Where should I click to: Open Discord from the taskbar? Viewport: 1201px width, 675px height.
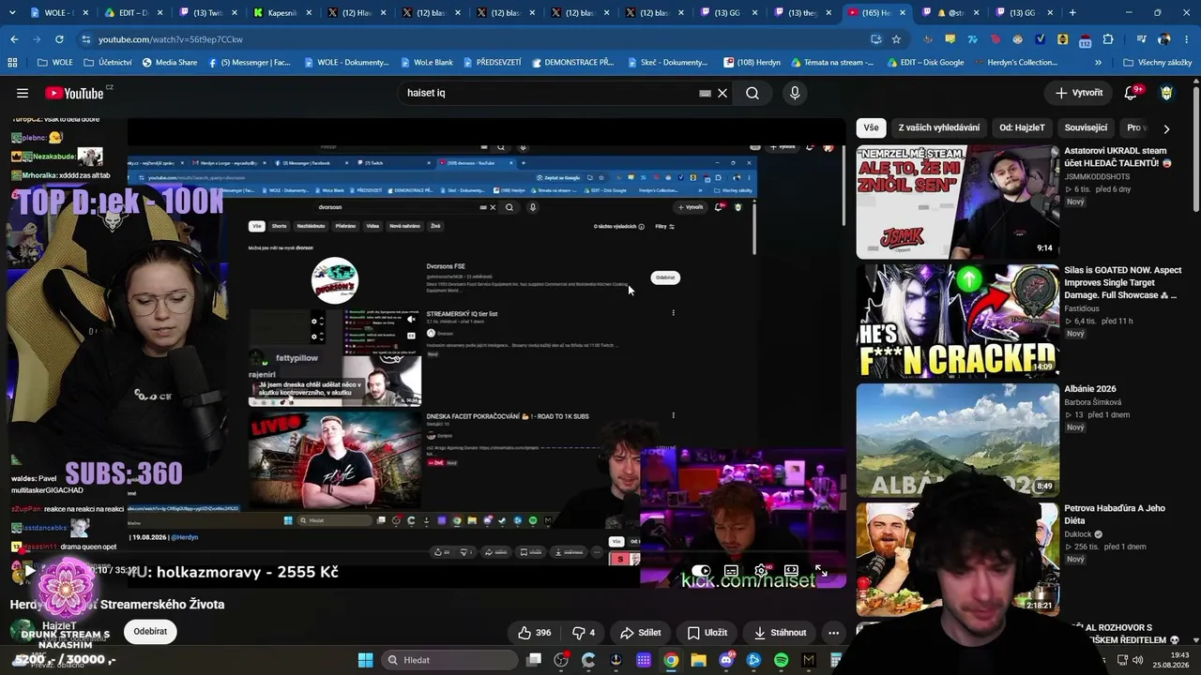(x=726, y=660)
